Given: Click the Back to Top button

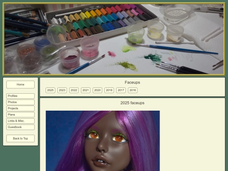Looking at the screenshot, I should [x=20, y=138].
